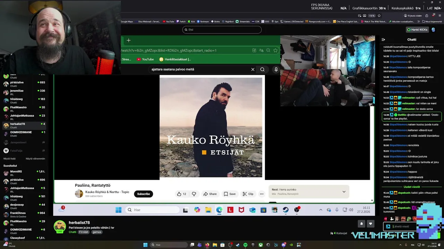Viewport: 444px width, 249px height.
Task: Open the Restream bookmark
Action: [203, 21]
